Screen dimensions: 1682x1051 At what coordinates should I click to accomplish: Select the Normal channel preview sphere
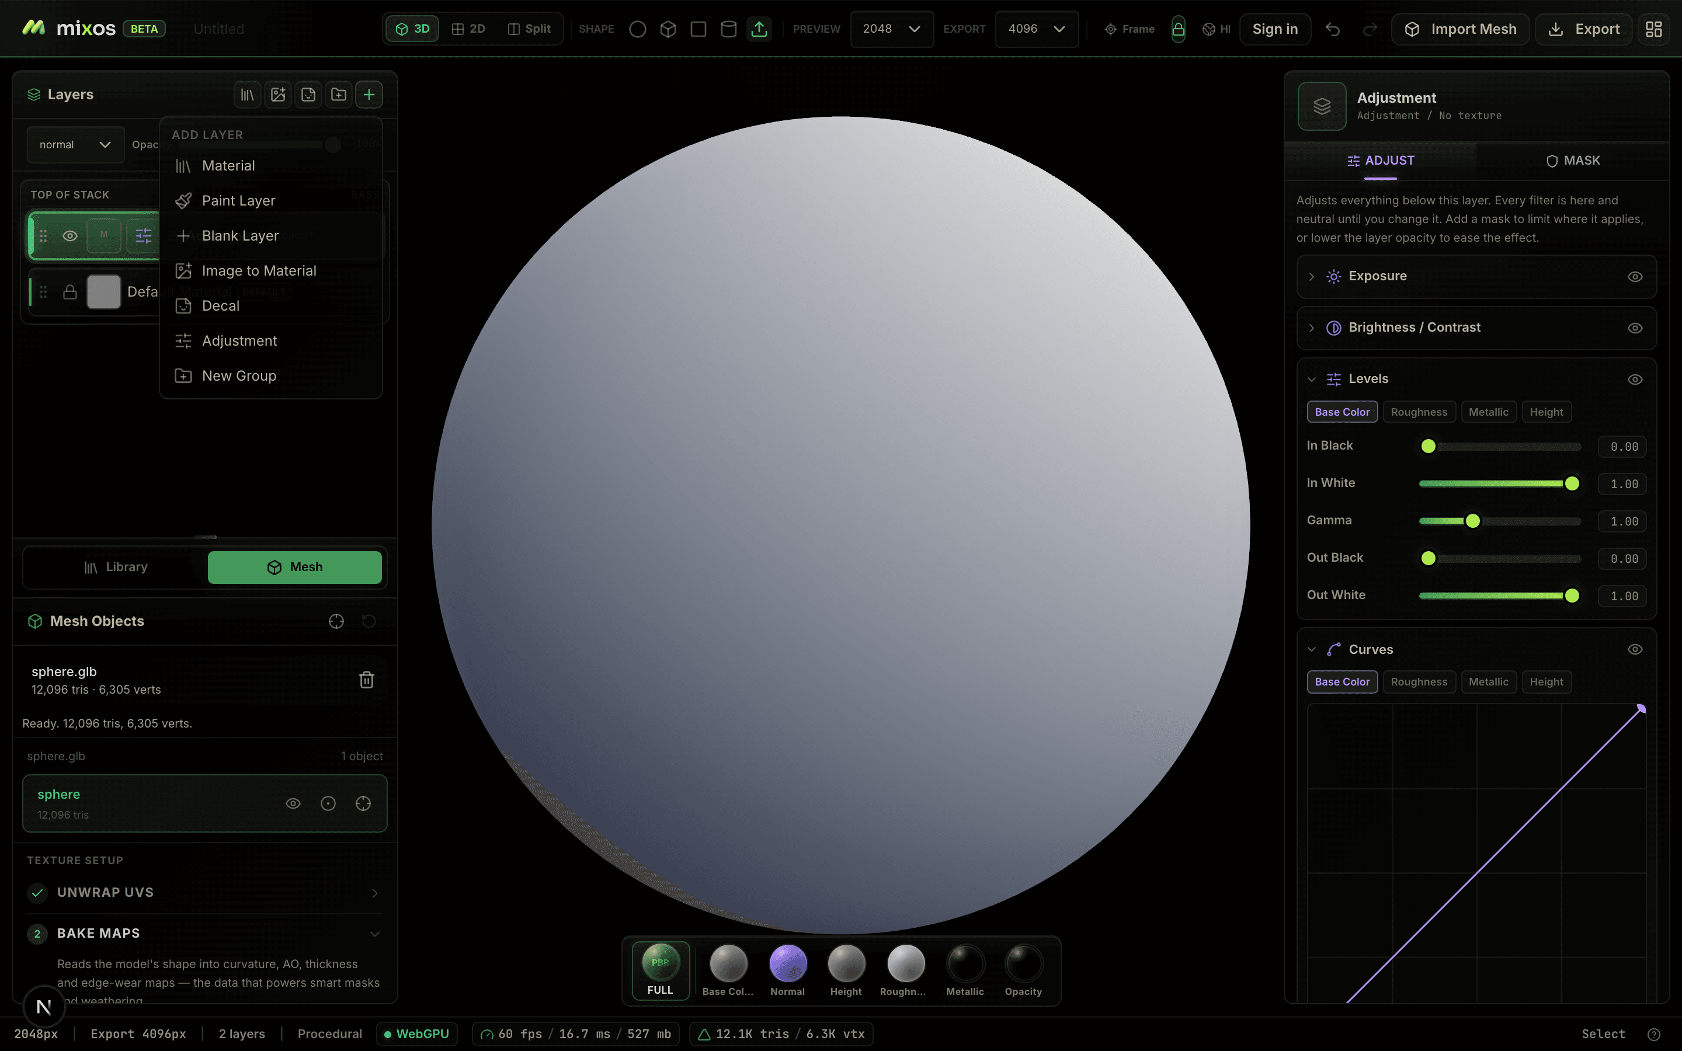787,964
